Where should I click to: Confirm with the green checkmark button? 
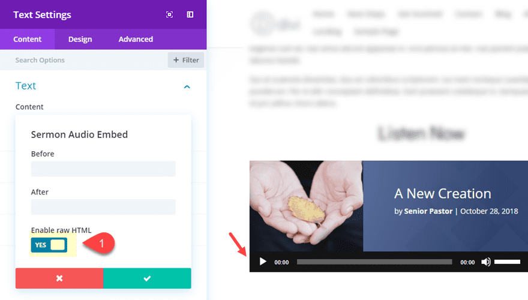pos(147,278)
